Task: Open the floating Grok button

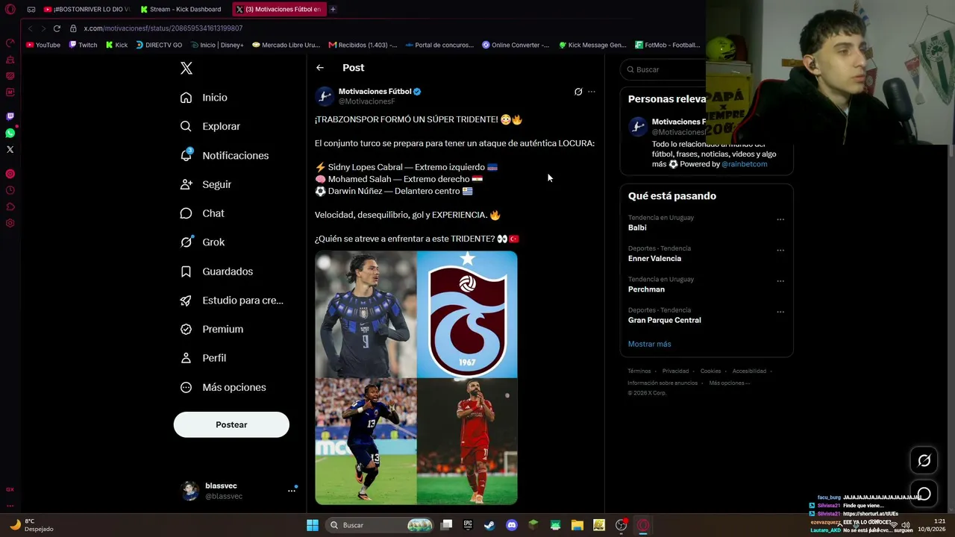Action: 924,461
